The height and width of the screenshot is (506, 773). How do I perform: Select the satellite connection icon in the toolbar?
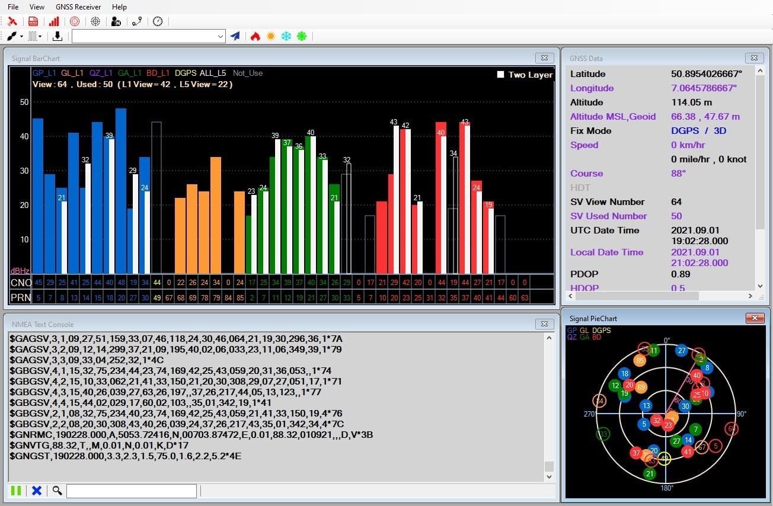13,21
